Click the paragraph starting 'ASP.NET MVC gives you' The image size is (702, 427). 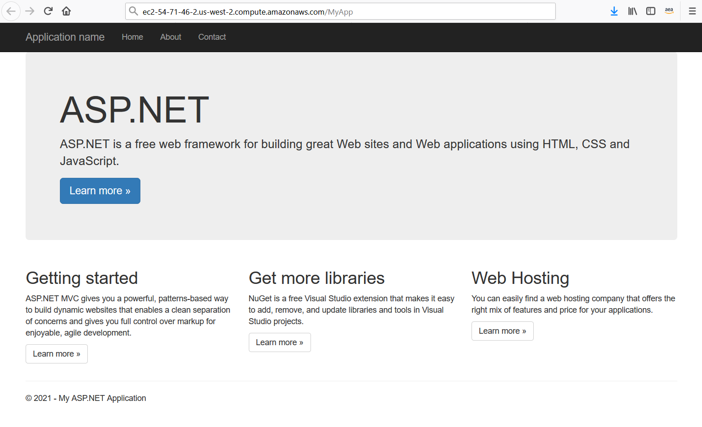pyautogui.click(x=128, y=315)
